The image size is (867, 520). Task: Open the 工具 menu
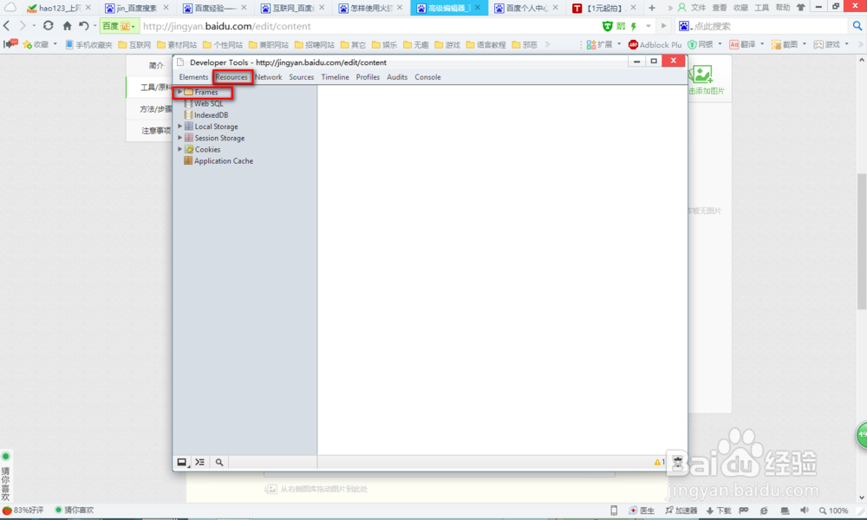(762, 8)
